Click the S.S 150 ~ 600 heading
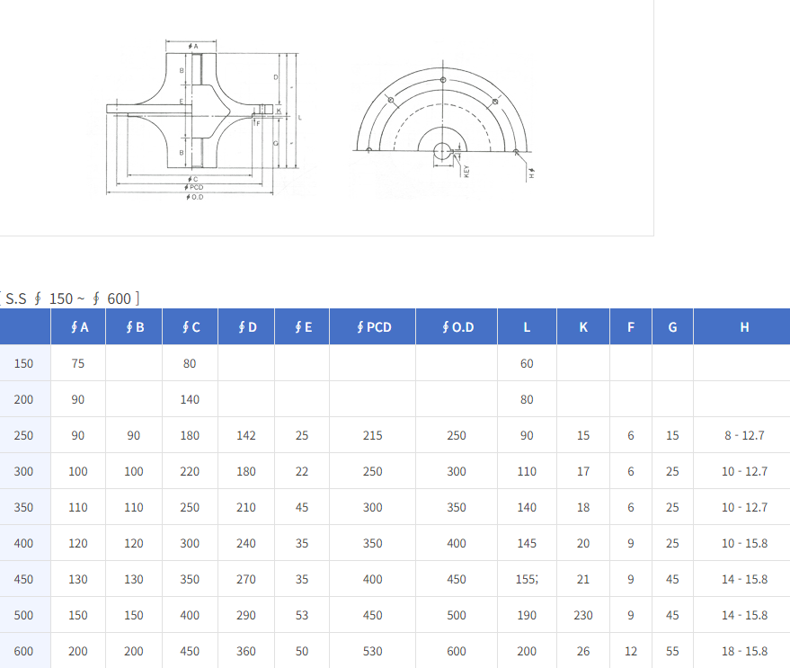Image resolution: width=790 pixels, height=668 pixels. pos(70,298)
